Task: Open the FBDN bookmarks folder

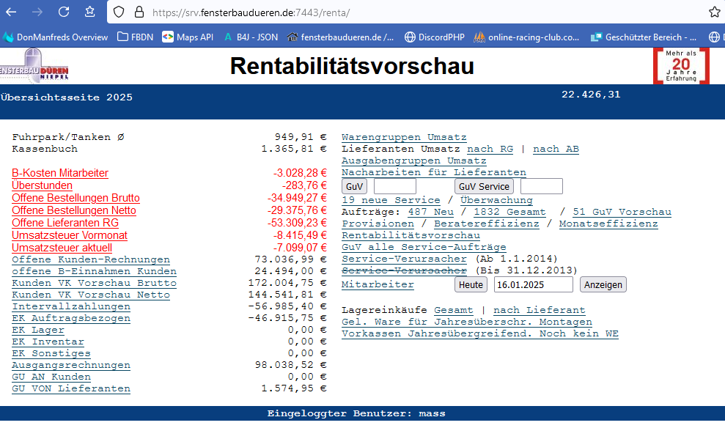Action: pos(136,37)
